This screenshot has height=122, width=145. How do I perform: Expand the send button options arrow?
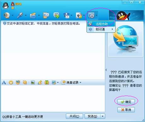pyautogui.click(x=103, y=116)
